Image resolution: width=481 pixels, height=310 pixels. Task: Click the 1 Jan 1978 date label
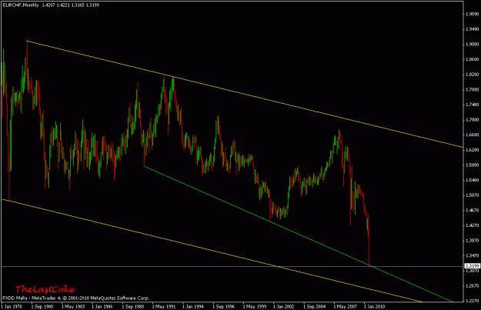click(12, 306)
